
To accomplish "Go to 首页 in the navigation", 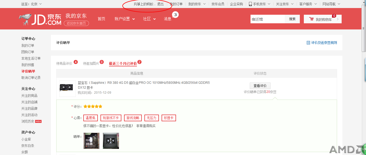I will coord(102,19).
